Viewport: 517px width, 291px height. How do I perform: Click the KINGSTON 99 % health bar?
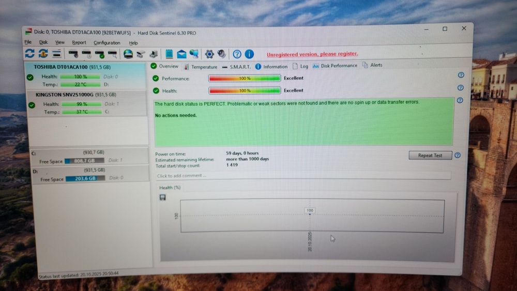point(82,104)
